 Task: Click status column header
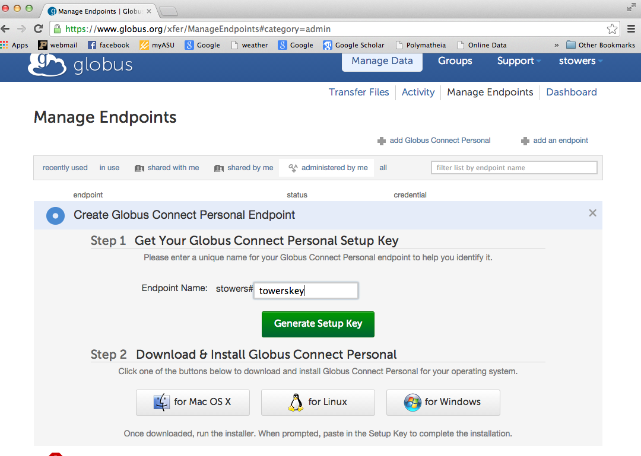coord(297,195)
